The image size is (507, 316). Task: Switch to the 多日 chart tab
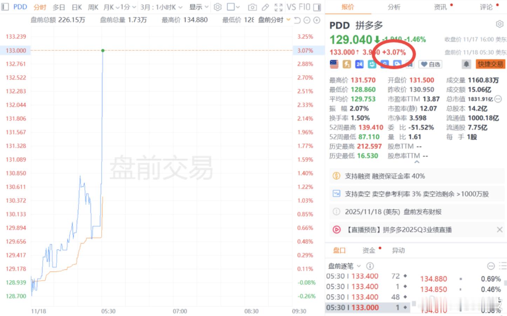59,7
